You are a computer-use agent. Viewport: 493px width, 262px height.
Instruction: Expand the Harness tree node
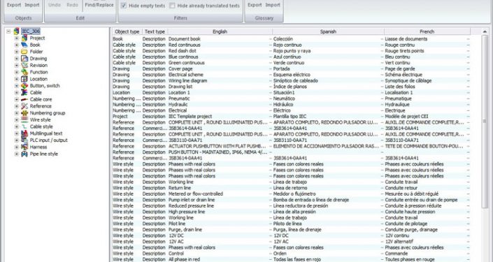17,147
